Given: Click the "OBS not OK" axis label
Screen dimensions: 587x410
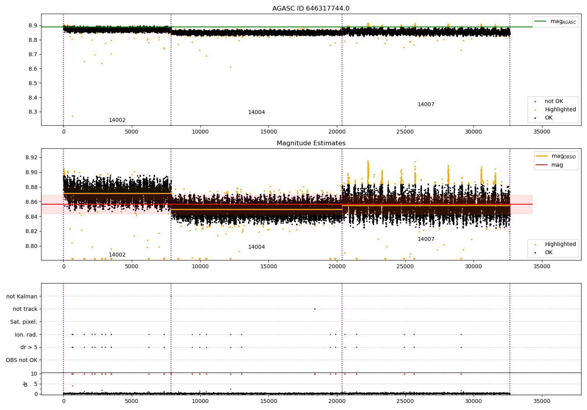Looking at the screenshot, I should [x=22, y=360].
